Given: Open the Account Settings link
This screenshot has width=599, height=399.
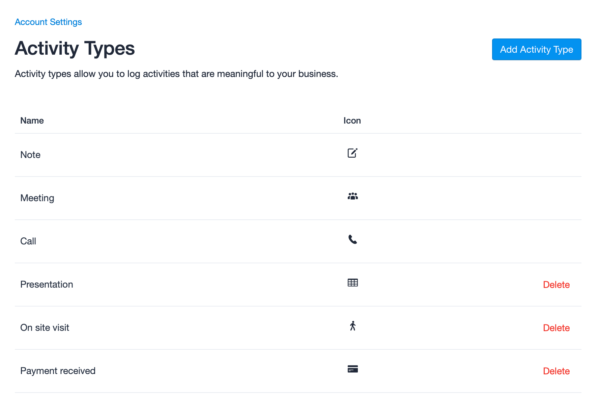Looking at the screenshot, I should 48,22.
